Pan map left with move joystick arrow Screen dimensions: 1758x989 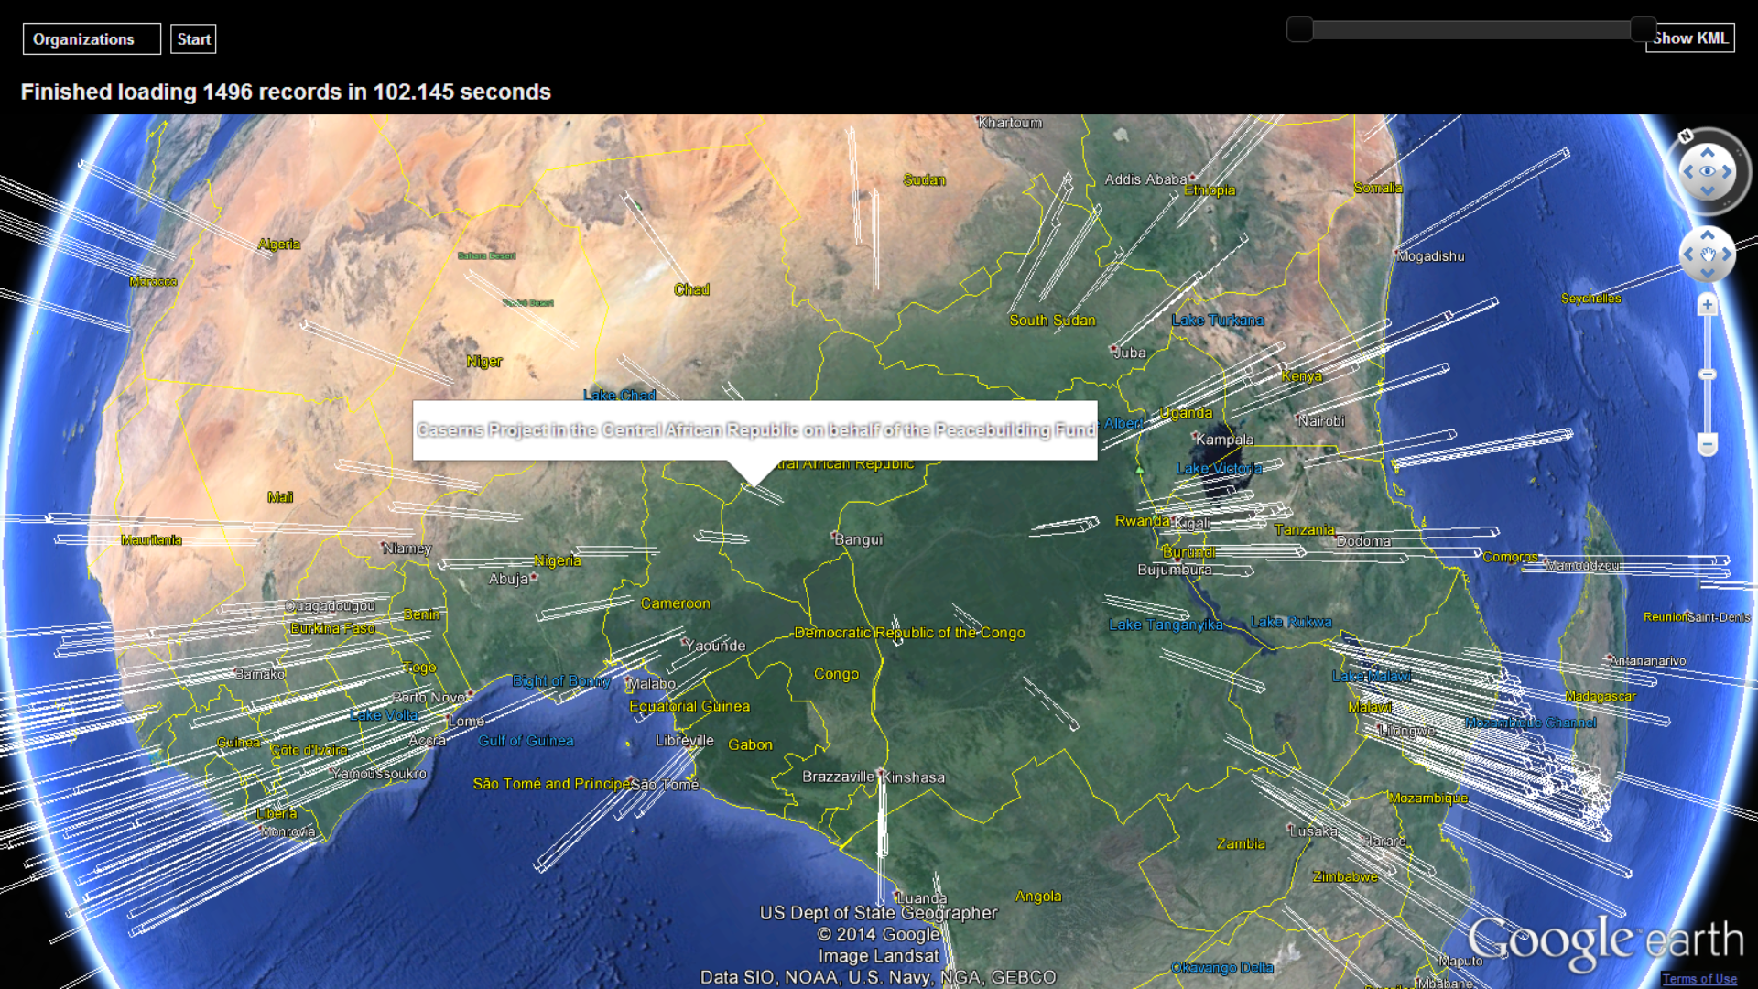tap(1688, 255)
